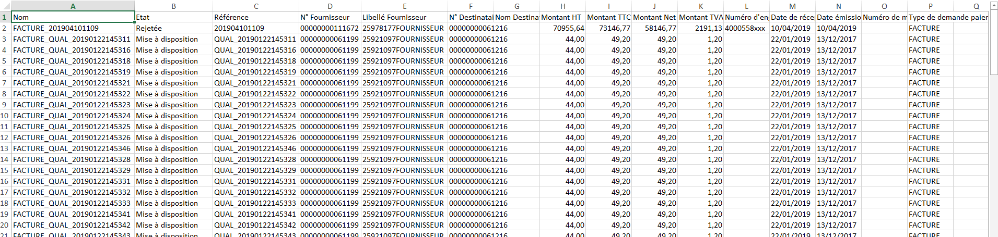
Task: Select the 'Rejetée' status cell
Action: pos(173,28)
